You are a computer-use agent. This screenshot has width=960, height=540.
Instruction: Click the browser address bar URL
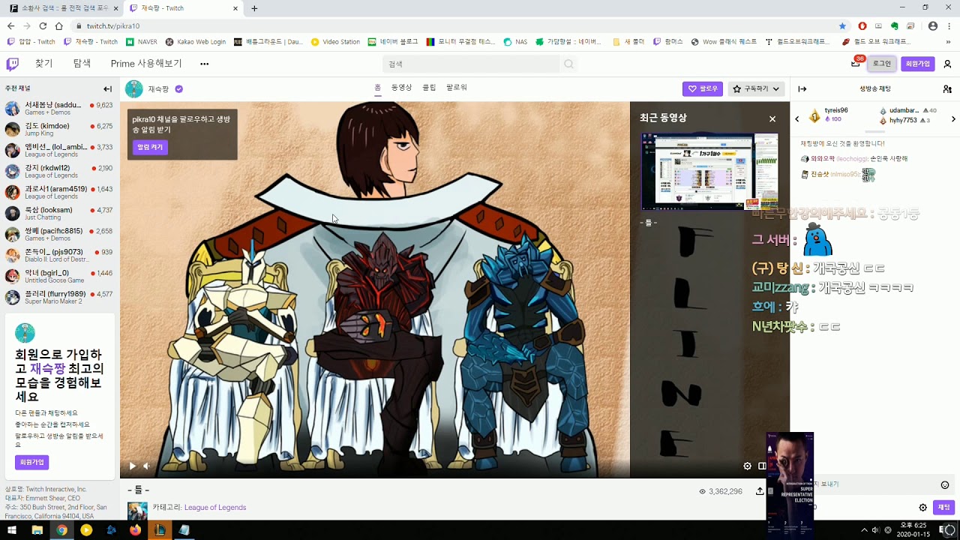tap(112, 25)
